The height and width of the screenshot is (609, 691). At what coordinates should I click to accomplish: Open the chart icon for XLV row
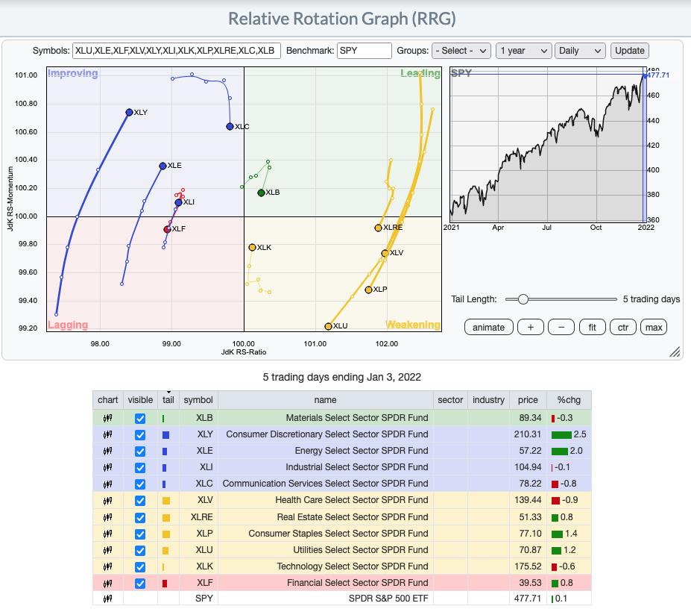point(108,501)
